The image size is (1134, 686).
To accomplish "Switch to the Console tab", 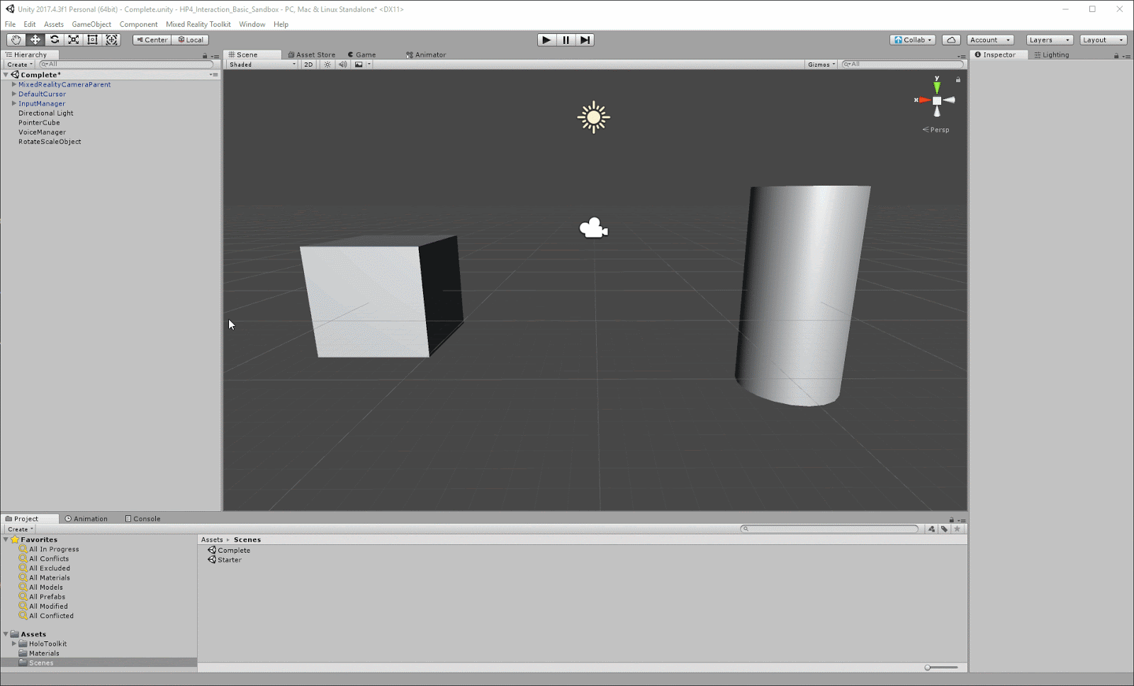I will pos(142,519).
